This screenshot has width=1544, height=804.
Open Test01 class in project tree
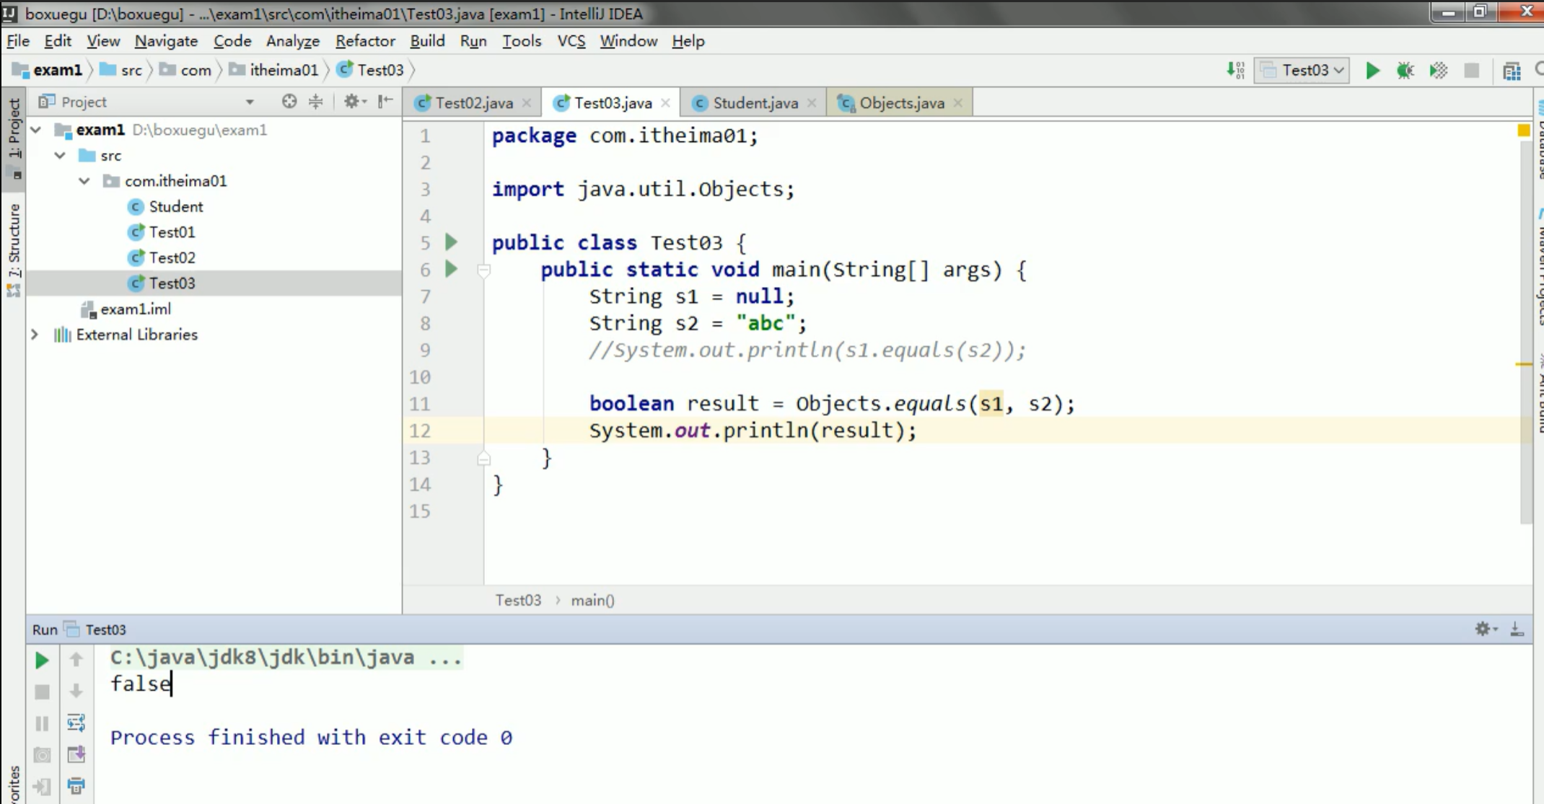[x=172, y=232]
